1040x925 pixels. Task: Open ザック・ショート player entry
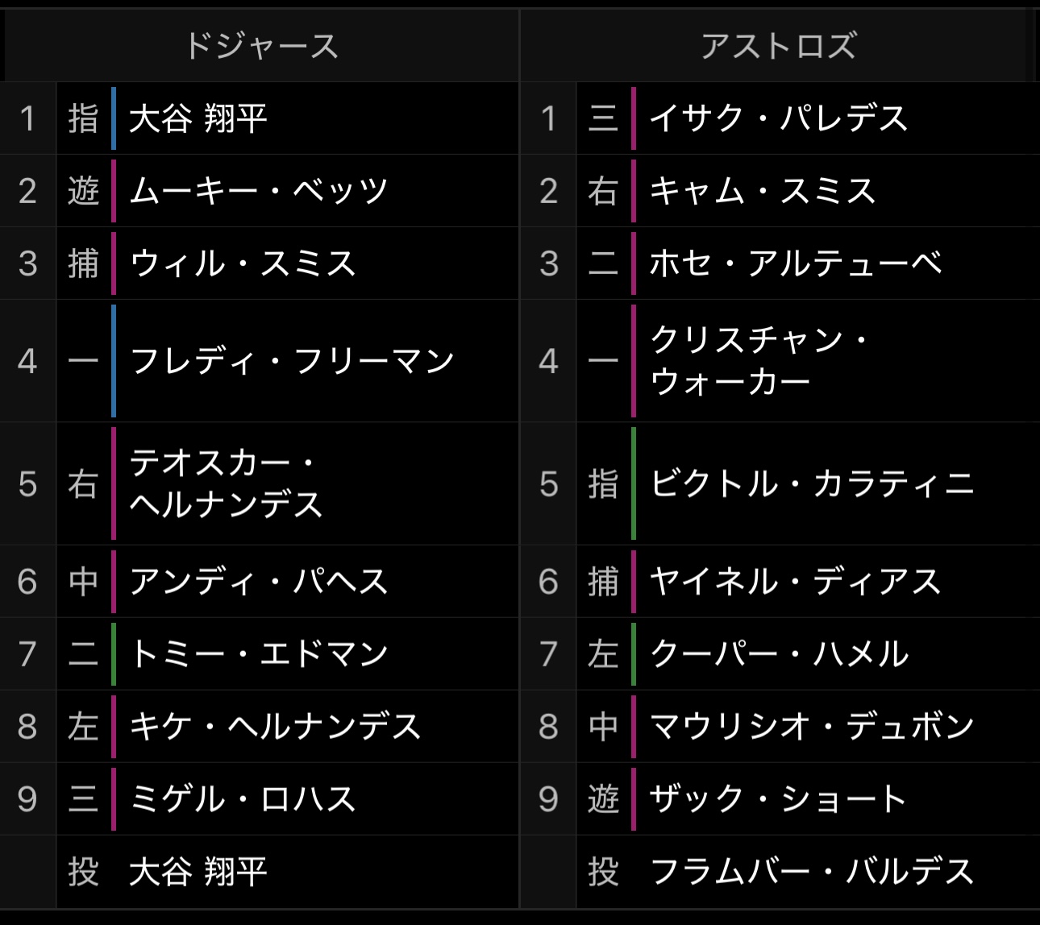780,798
